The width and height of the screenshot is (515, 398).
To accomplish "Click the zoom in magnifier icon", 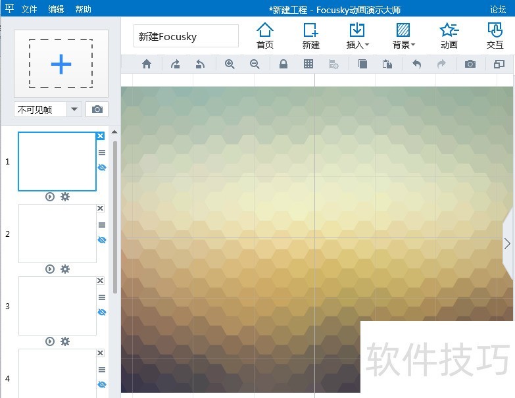I will 230,64.
